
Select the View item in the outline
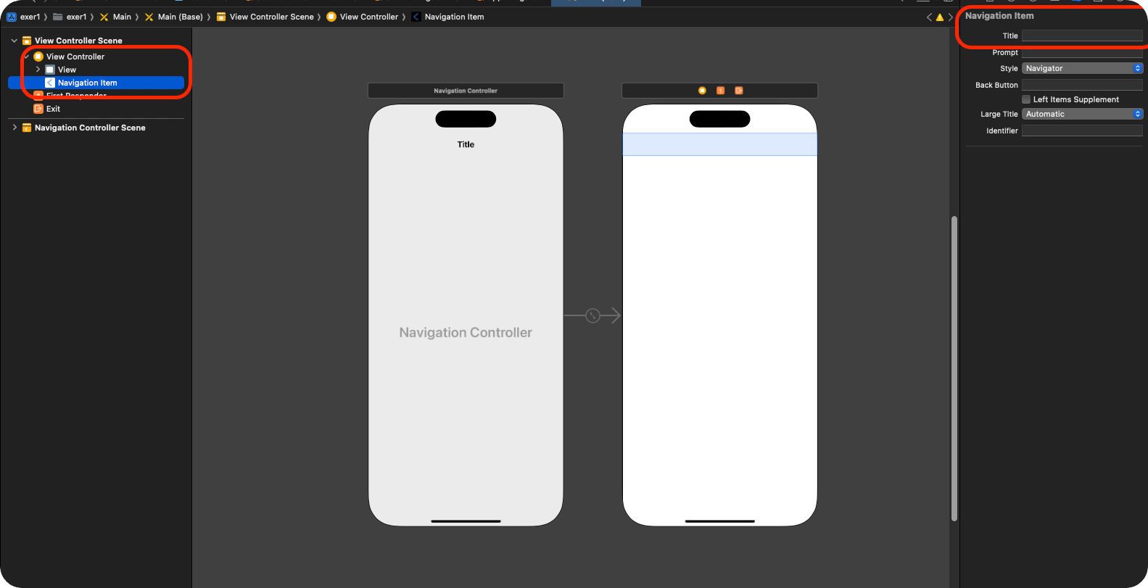point(67,70)
